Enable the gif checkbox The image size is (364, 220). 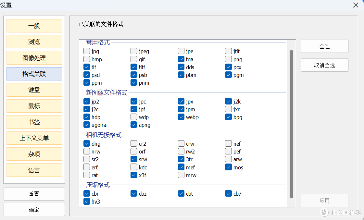134,59
